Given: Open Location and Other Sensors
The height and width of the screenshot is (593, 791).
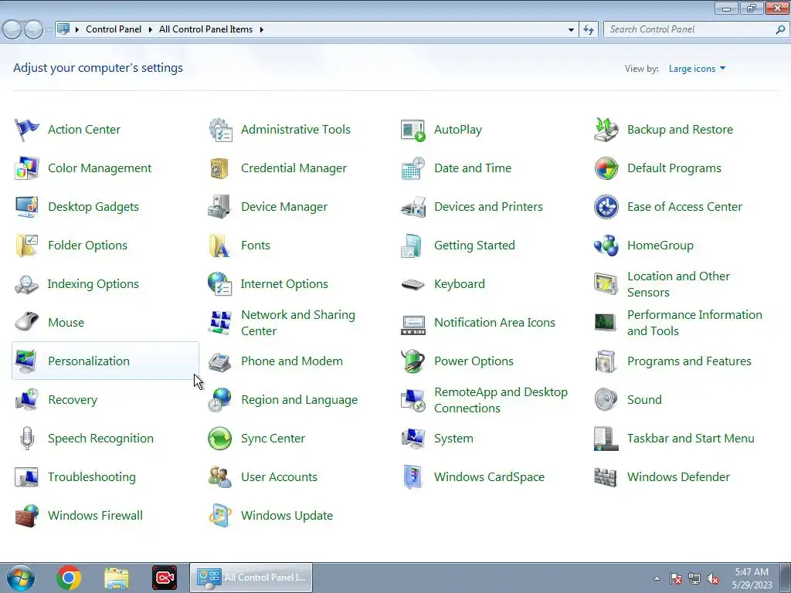Looking at the screenshot, I should (x=678, y=284).
